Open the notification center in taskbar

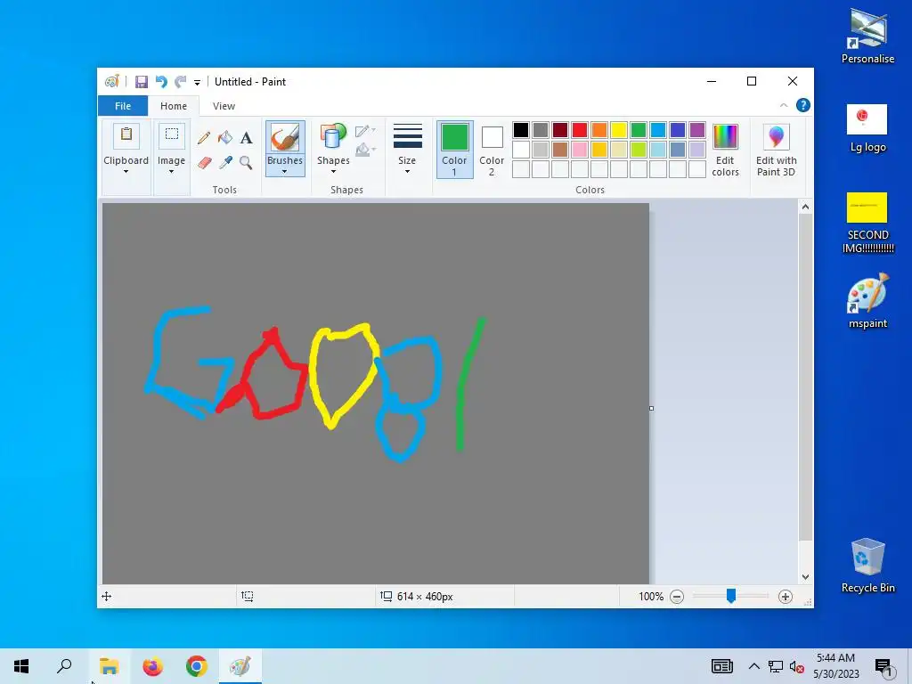coord(884,666)
